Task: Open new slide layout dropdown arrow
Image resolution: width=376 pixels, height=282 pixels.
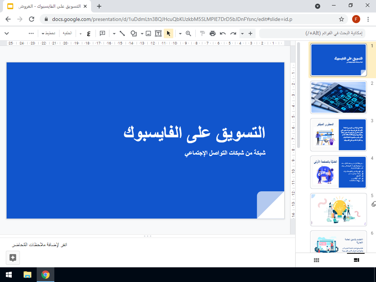Action: [242, 33]
